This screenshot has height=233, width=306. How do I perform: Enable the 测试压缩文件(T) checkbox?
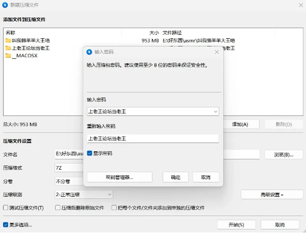[6, 207]
